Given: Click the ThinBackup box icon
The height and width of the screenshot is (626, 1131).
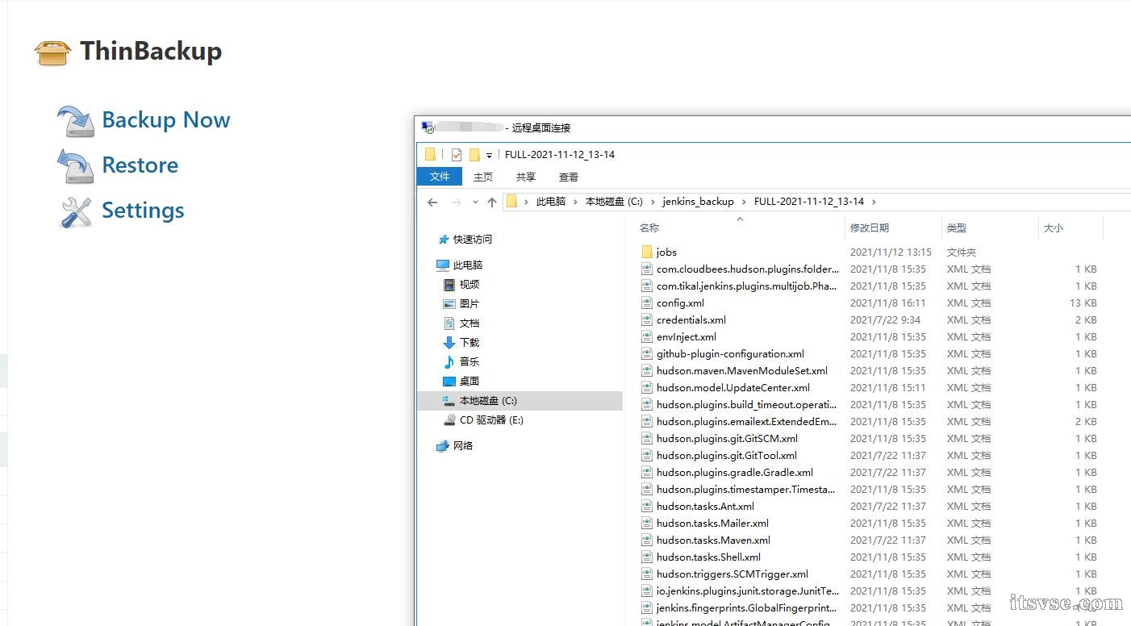Looking at the screenshot, I should [52, 52].
